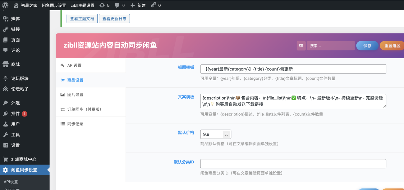Switch to the API设置 tab
This screenshot has width=404, height=190.
coord(74,65)
